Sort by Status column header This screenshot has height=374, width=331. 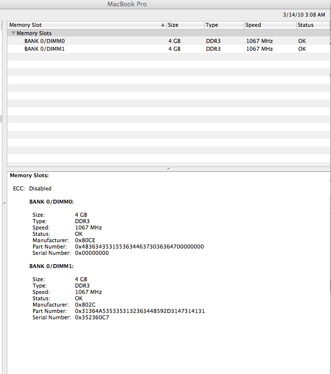pyautogui.click(x=313, y=25)
